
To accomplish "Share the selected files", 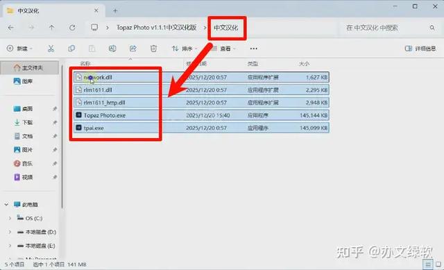I will 133,49.
